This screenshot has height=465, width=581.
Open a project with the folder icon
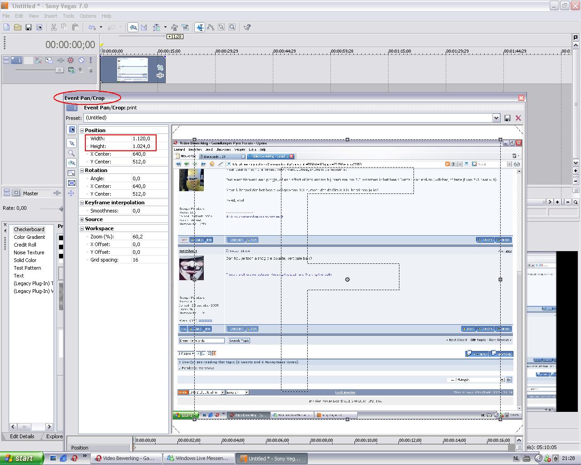tap(18, 27)
